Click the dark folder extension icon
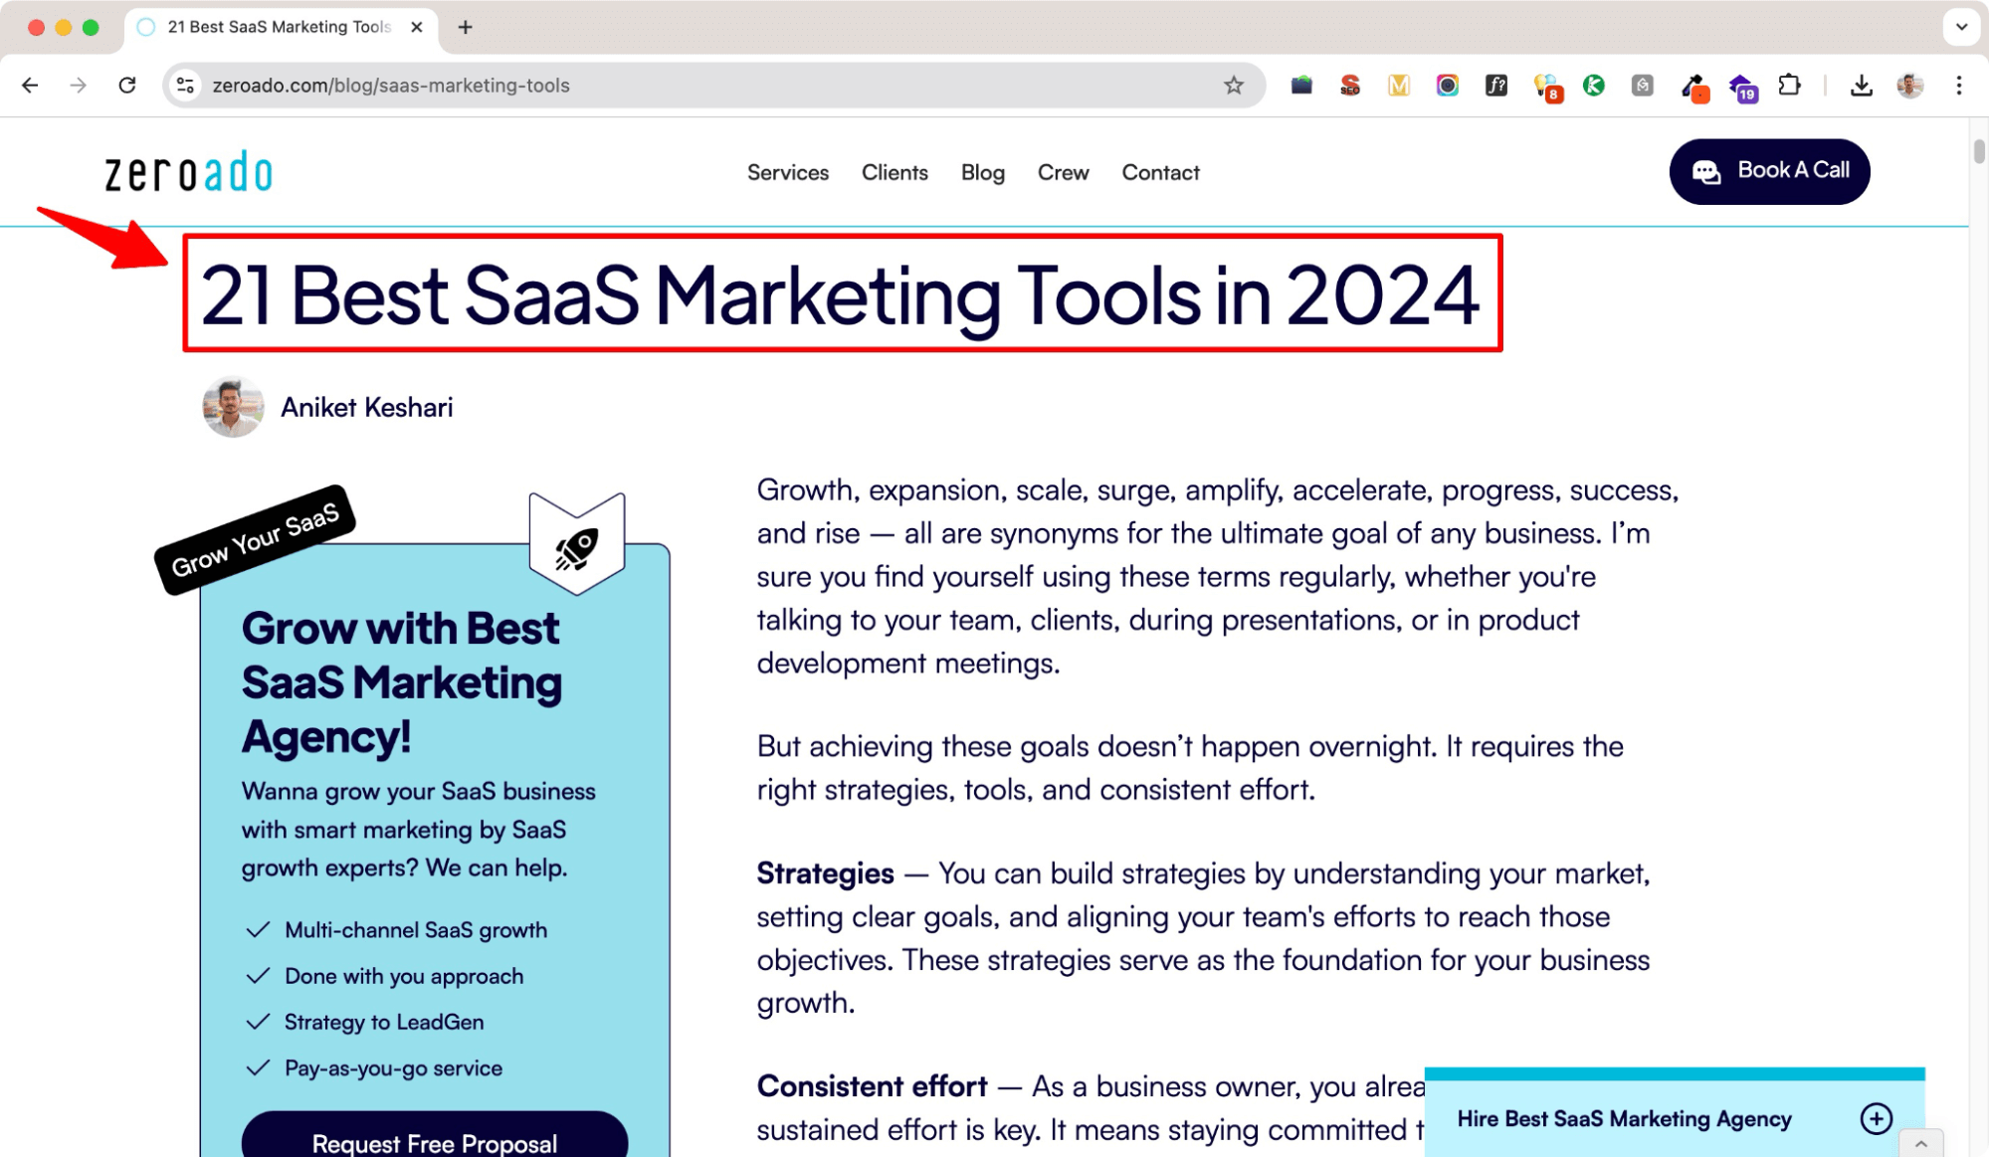This screenshot has height=1157, width=1989. 1301,86
